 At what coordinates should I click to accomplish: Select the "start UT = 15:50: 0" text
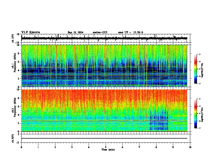[131, 32]
